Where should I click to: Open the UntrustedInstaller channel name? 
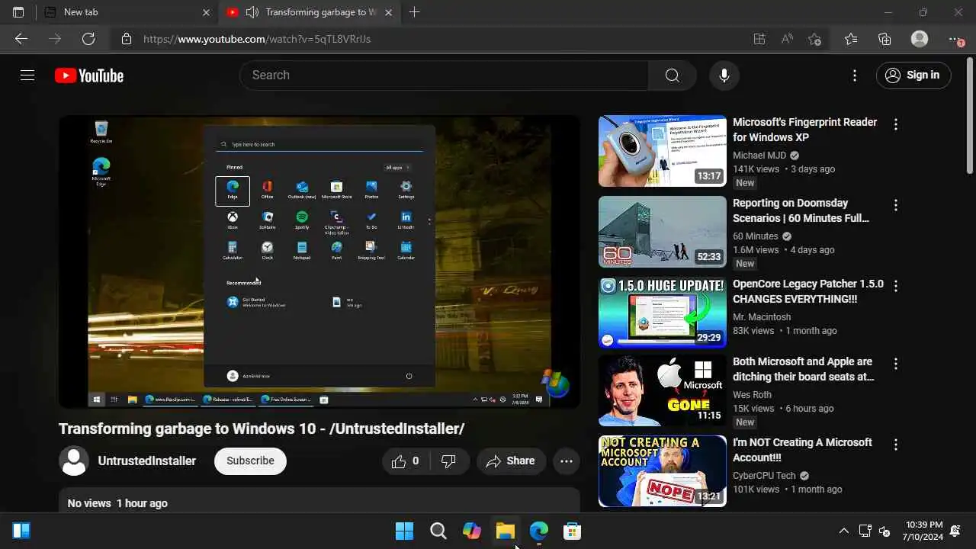(147, 461)
